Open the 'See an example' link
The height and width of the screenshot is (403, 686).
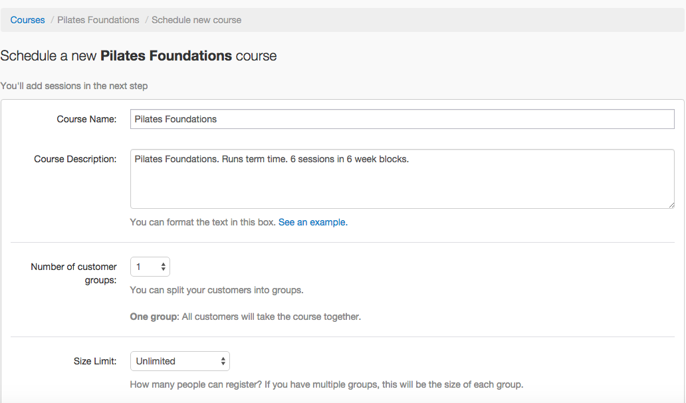(312, 222)
